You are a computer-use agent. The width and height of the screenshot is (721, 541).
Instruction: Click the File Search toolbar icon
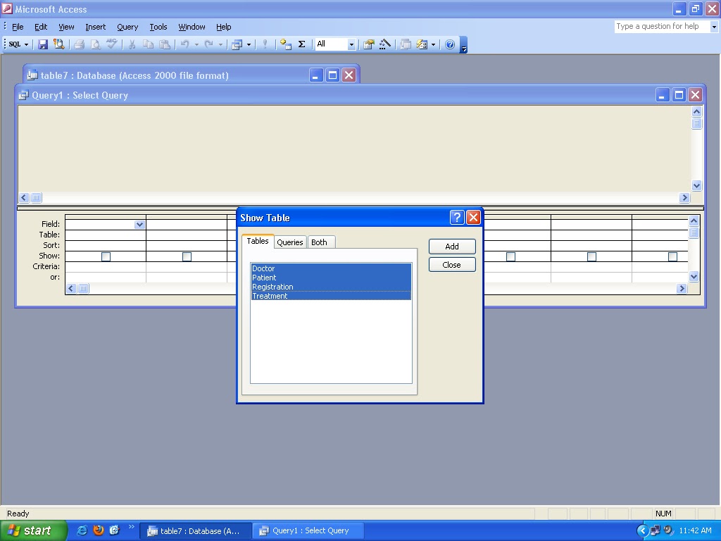58,44
